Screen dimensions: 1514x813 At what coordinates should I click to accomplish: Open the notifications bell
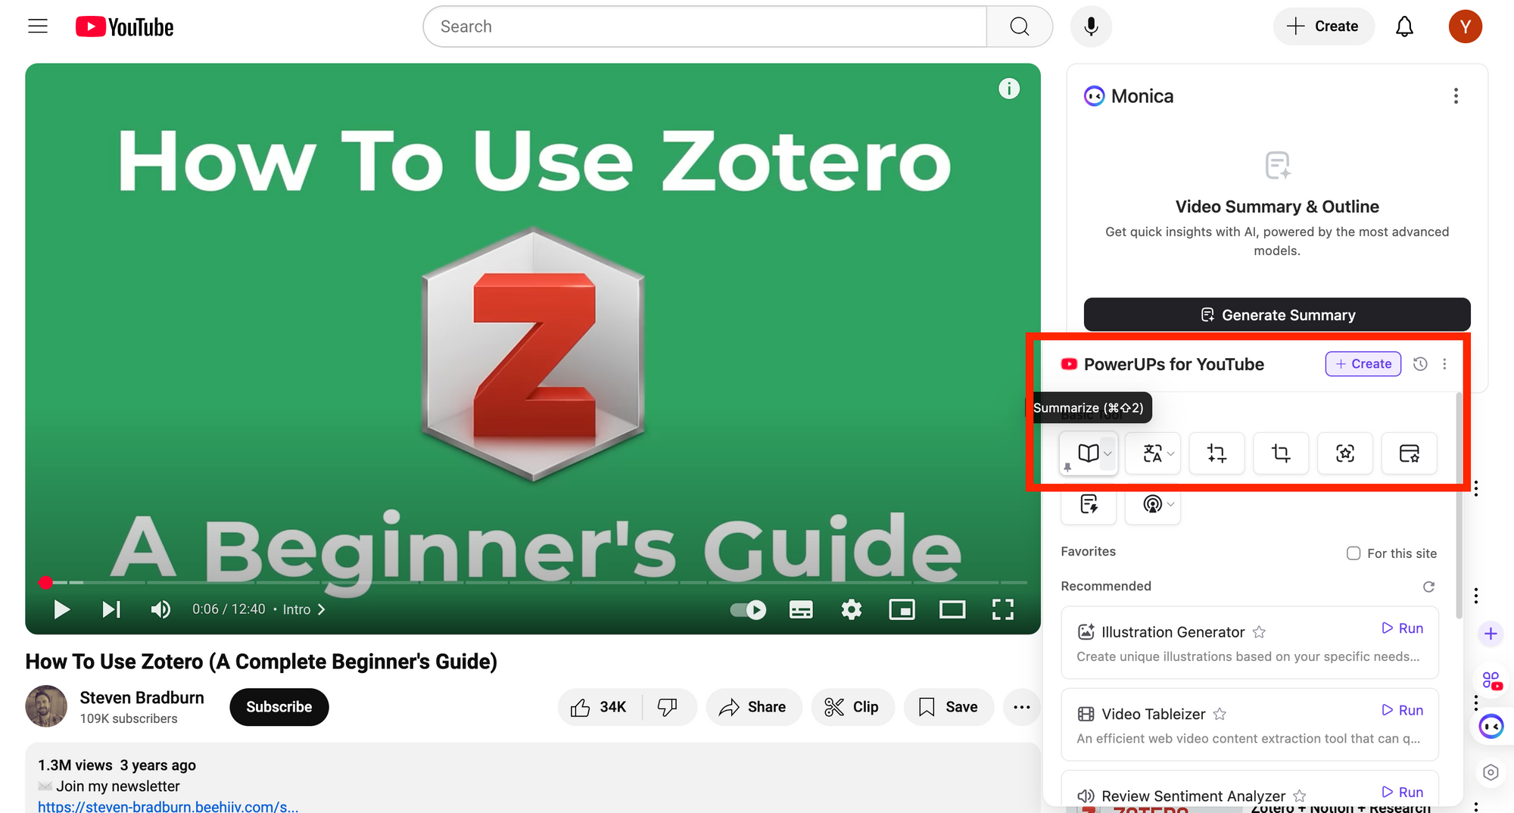pos(1404,26)
